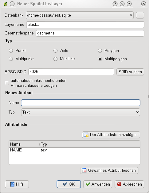Viewport: 149px width, 193px height.
Task: Click the help question mark title icon
Action: [115, 4]
